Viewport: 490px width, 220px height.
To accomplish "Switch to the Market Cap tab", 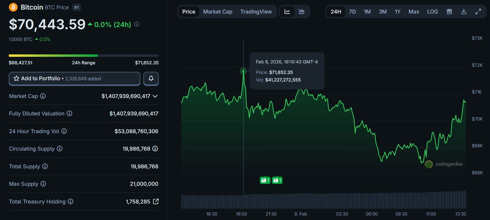I will click(218, 12).
